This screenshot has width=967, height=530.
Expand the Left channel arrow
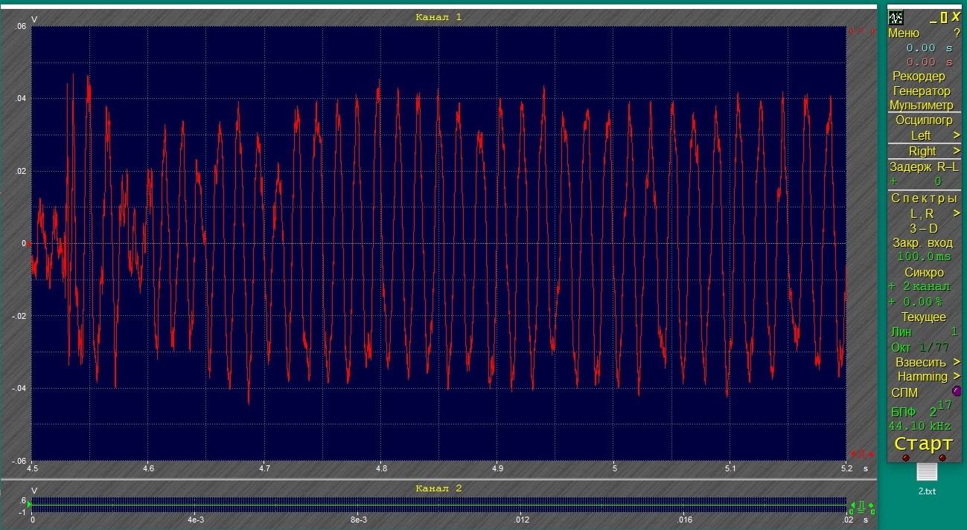point(957,135)
